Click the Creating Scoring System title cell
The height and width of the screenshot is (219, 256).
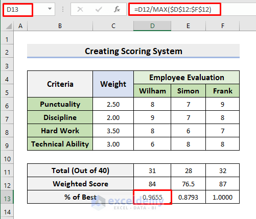click(133, 51)
